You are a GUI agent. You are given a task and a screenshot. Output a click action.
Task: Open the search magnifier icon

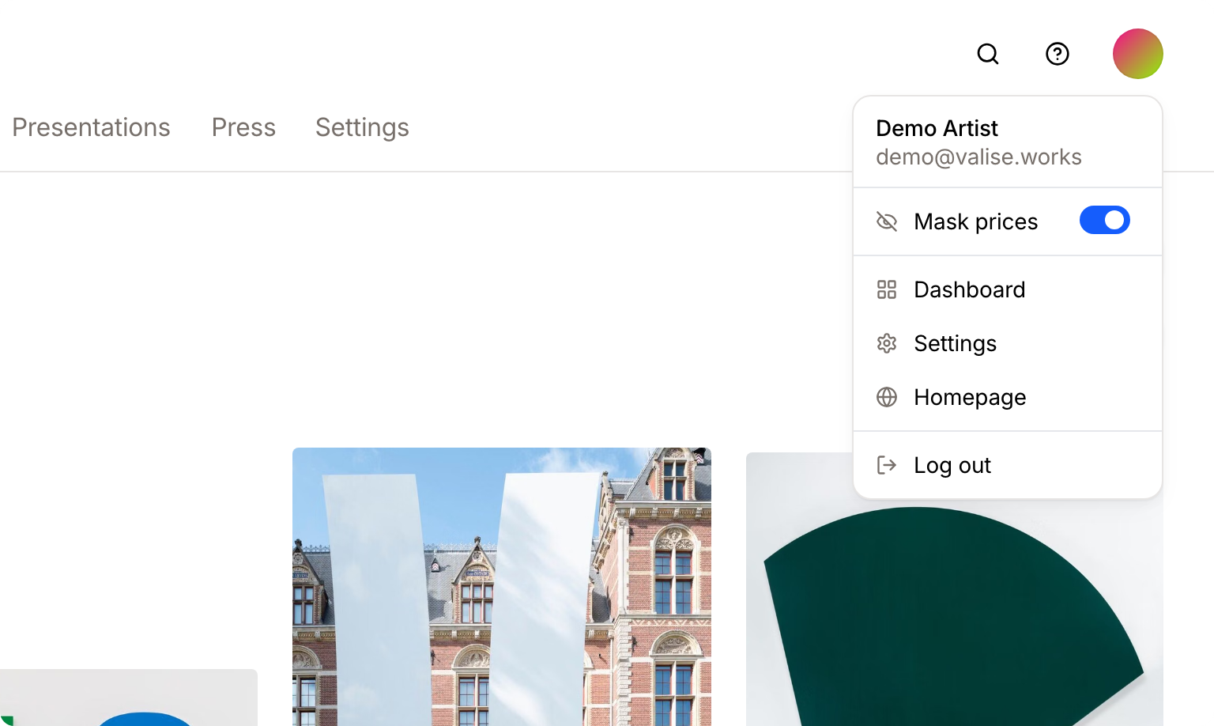tap(988, 54)
